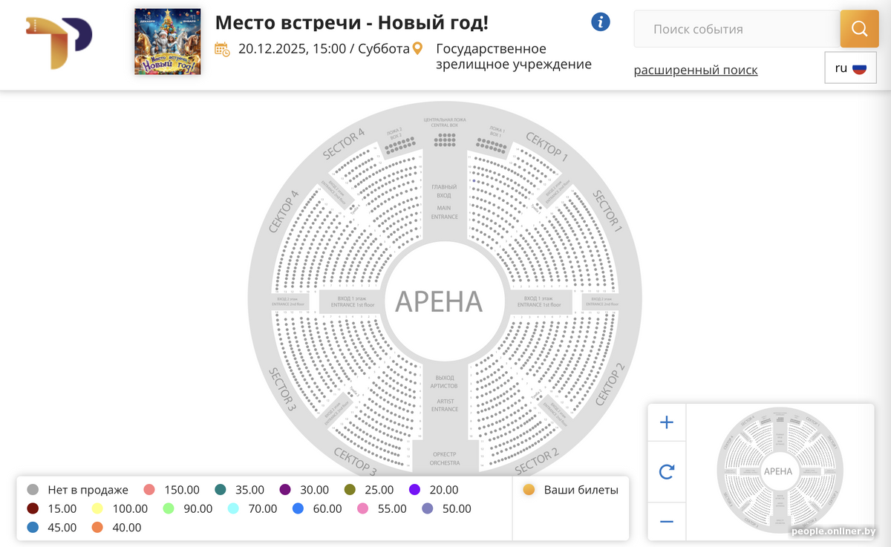Open the ru language dropdown
The image size is (891, 547).
point(850,68)
